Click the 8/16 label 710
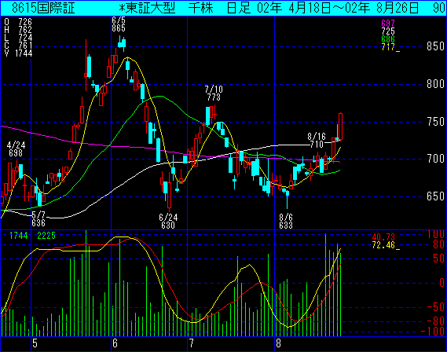This screenshot has width=447, height=352. tap(317, 145)
